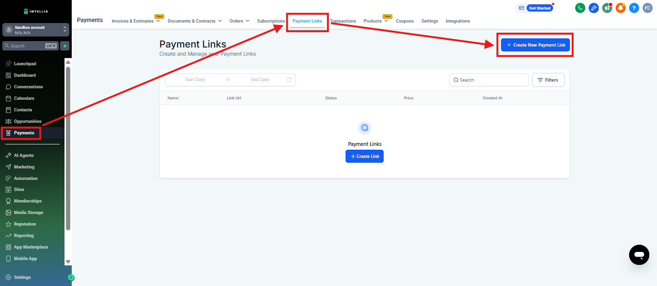Viewport: 657px width, 286px height.
Task: Open the Filters button
Action: coord(548,80)
